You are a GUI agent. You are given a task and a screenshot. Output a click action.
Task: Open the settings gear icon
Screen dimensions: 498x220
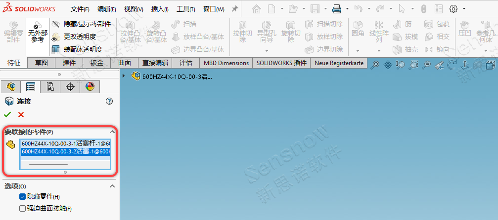[x=453, y=9]
